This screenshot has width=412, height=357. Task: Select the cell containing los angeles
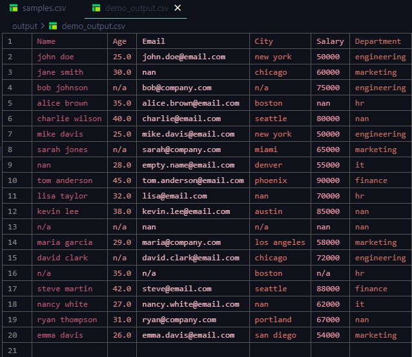[x=280, y=242]
